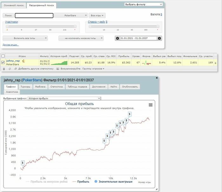Switch to the Расширенный поиск tab

[x=42, y=5]
